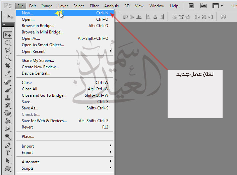Select the Horizontal Type tool
This screenshot has width=237, height=175.
point(8,153)
